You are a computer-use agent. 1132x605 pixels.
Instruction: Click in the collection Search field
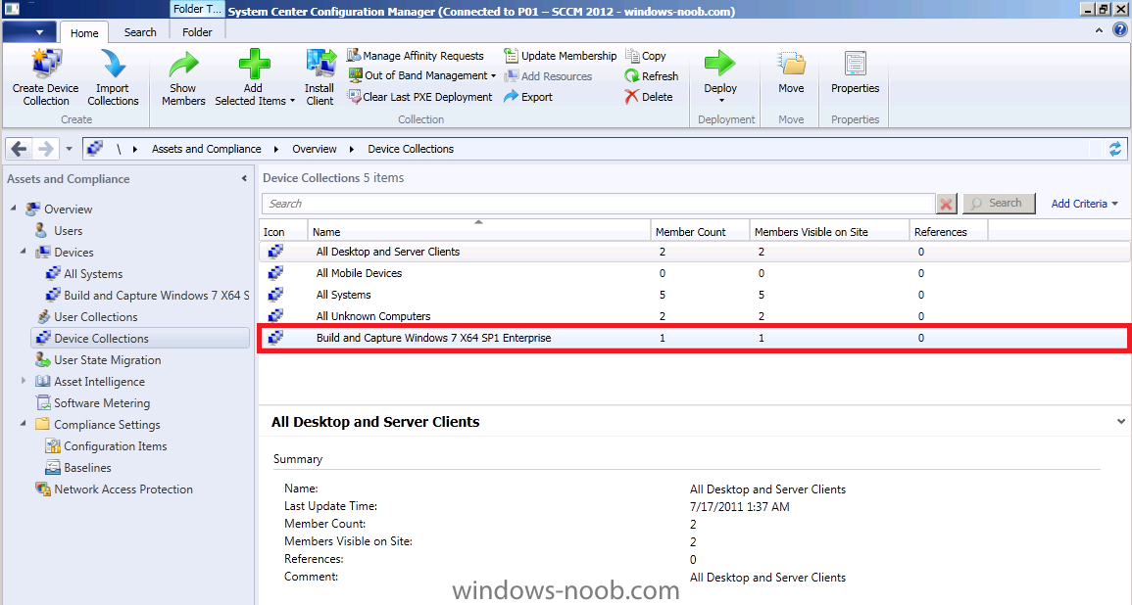click(x=599, y=204)
